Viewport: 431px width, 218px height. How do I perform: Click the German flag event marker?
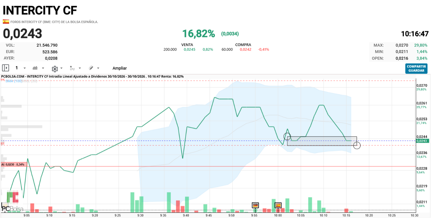click(x=255, y=205)
